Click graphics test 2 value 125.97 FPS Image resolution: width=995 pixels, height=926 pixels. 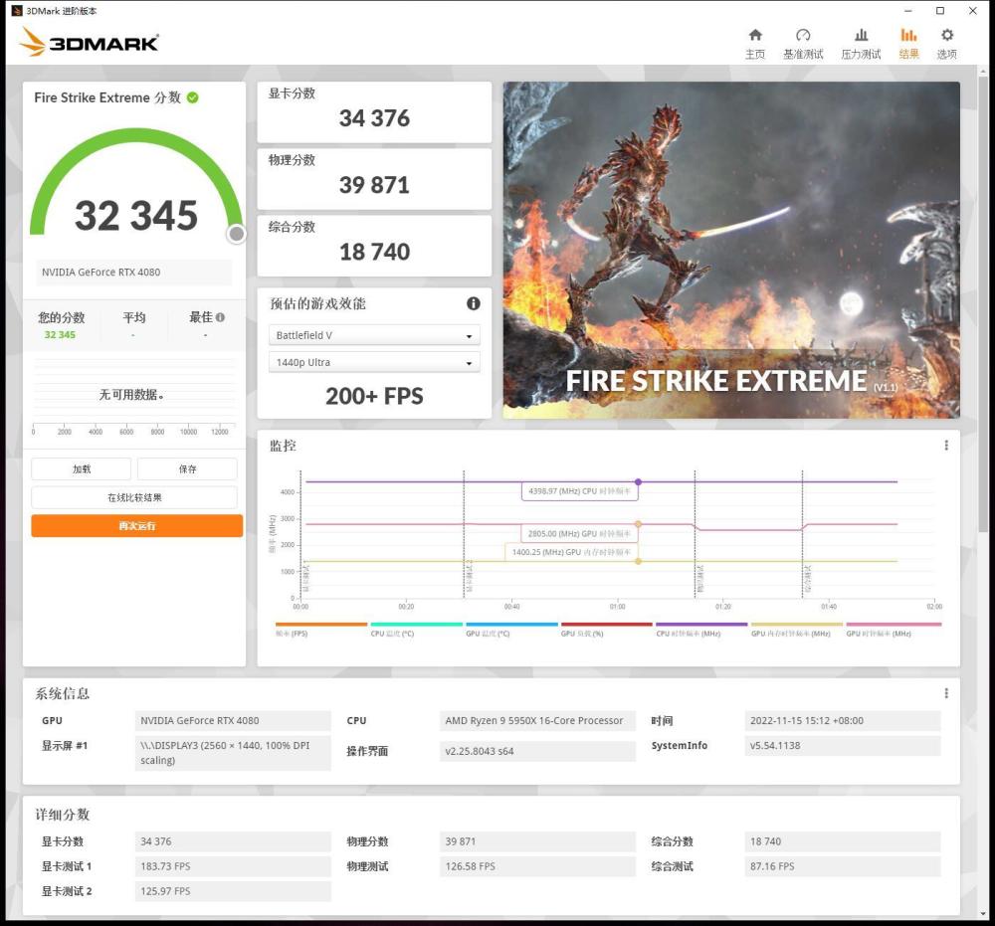point(233,891)
